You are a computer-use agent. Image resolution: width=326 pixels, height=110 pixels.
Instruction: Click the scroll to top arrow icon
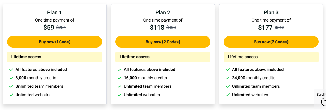point(324,102)
